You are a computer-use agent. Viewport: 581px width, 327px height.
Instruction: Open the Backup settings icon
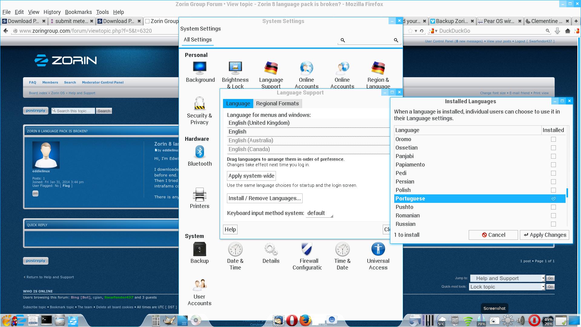[x=199, y=249]
